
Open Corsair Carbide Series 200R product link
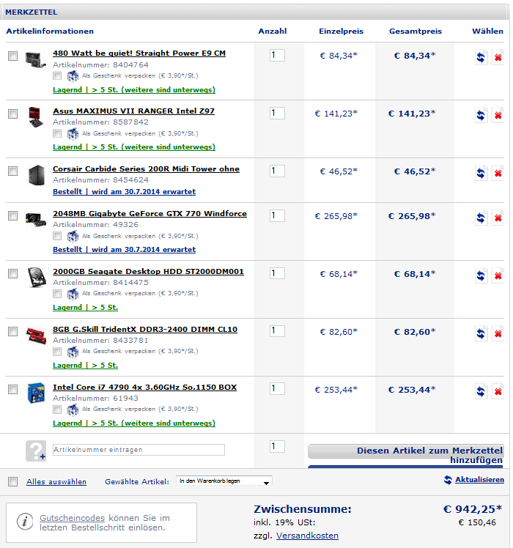[146, 169]
